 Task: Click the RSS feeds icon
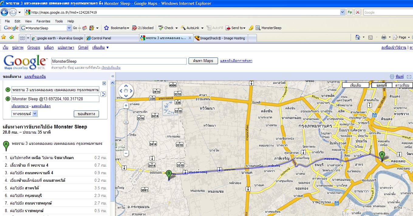pyautogui.click(x=370, y=37)
